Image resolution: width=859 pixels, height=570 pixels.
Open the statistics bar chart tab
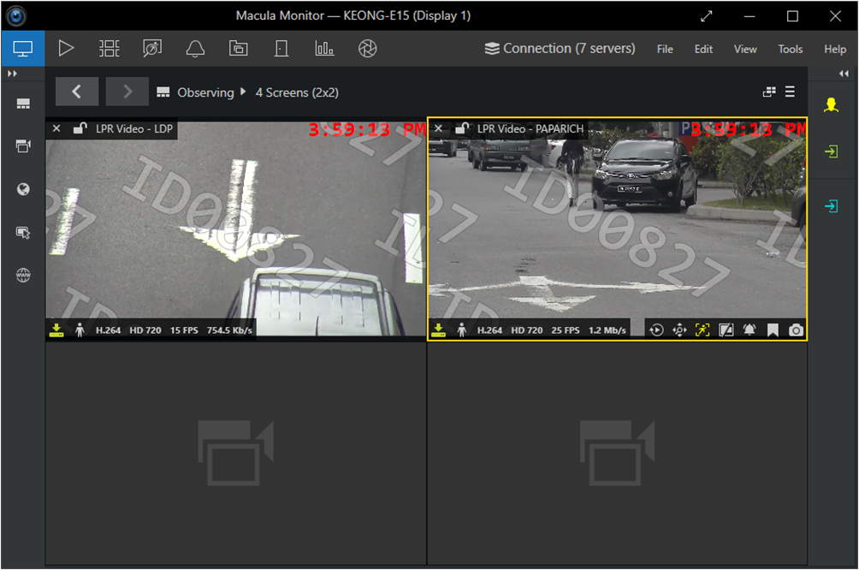324,49
